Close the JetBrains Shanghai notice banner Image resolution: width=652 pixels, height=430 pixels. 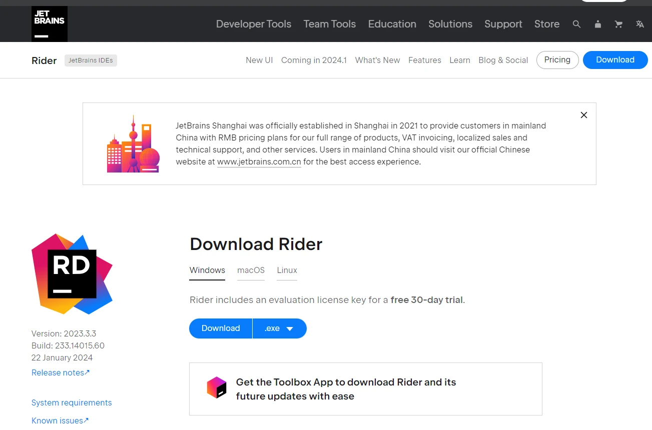pos(583,115)
